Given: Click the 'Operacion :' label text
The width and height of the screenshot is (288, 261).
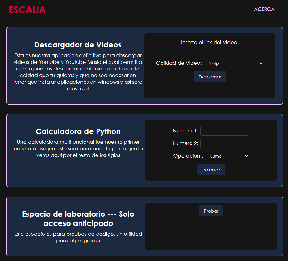Looking at the screenshot, I should (x=188, y=156).
